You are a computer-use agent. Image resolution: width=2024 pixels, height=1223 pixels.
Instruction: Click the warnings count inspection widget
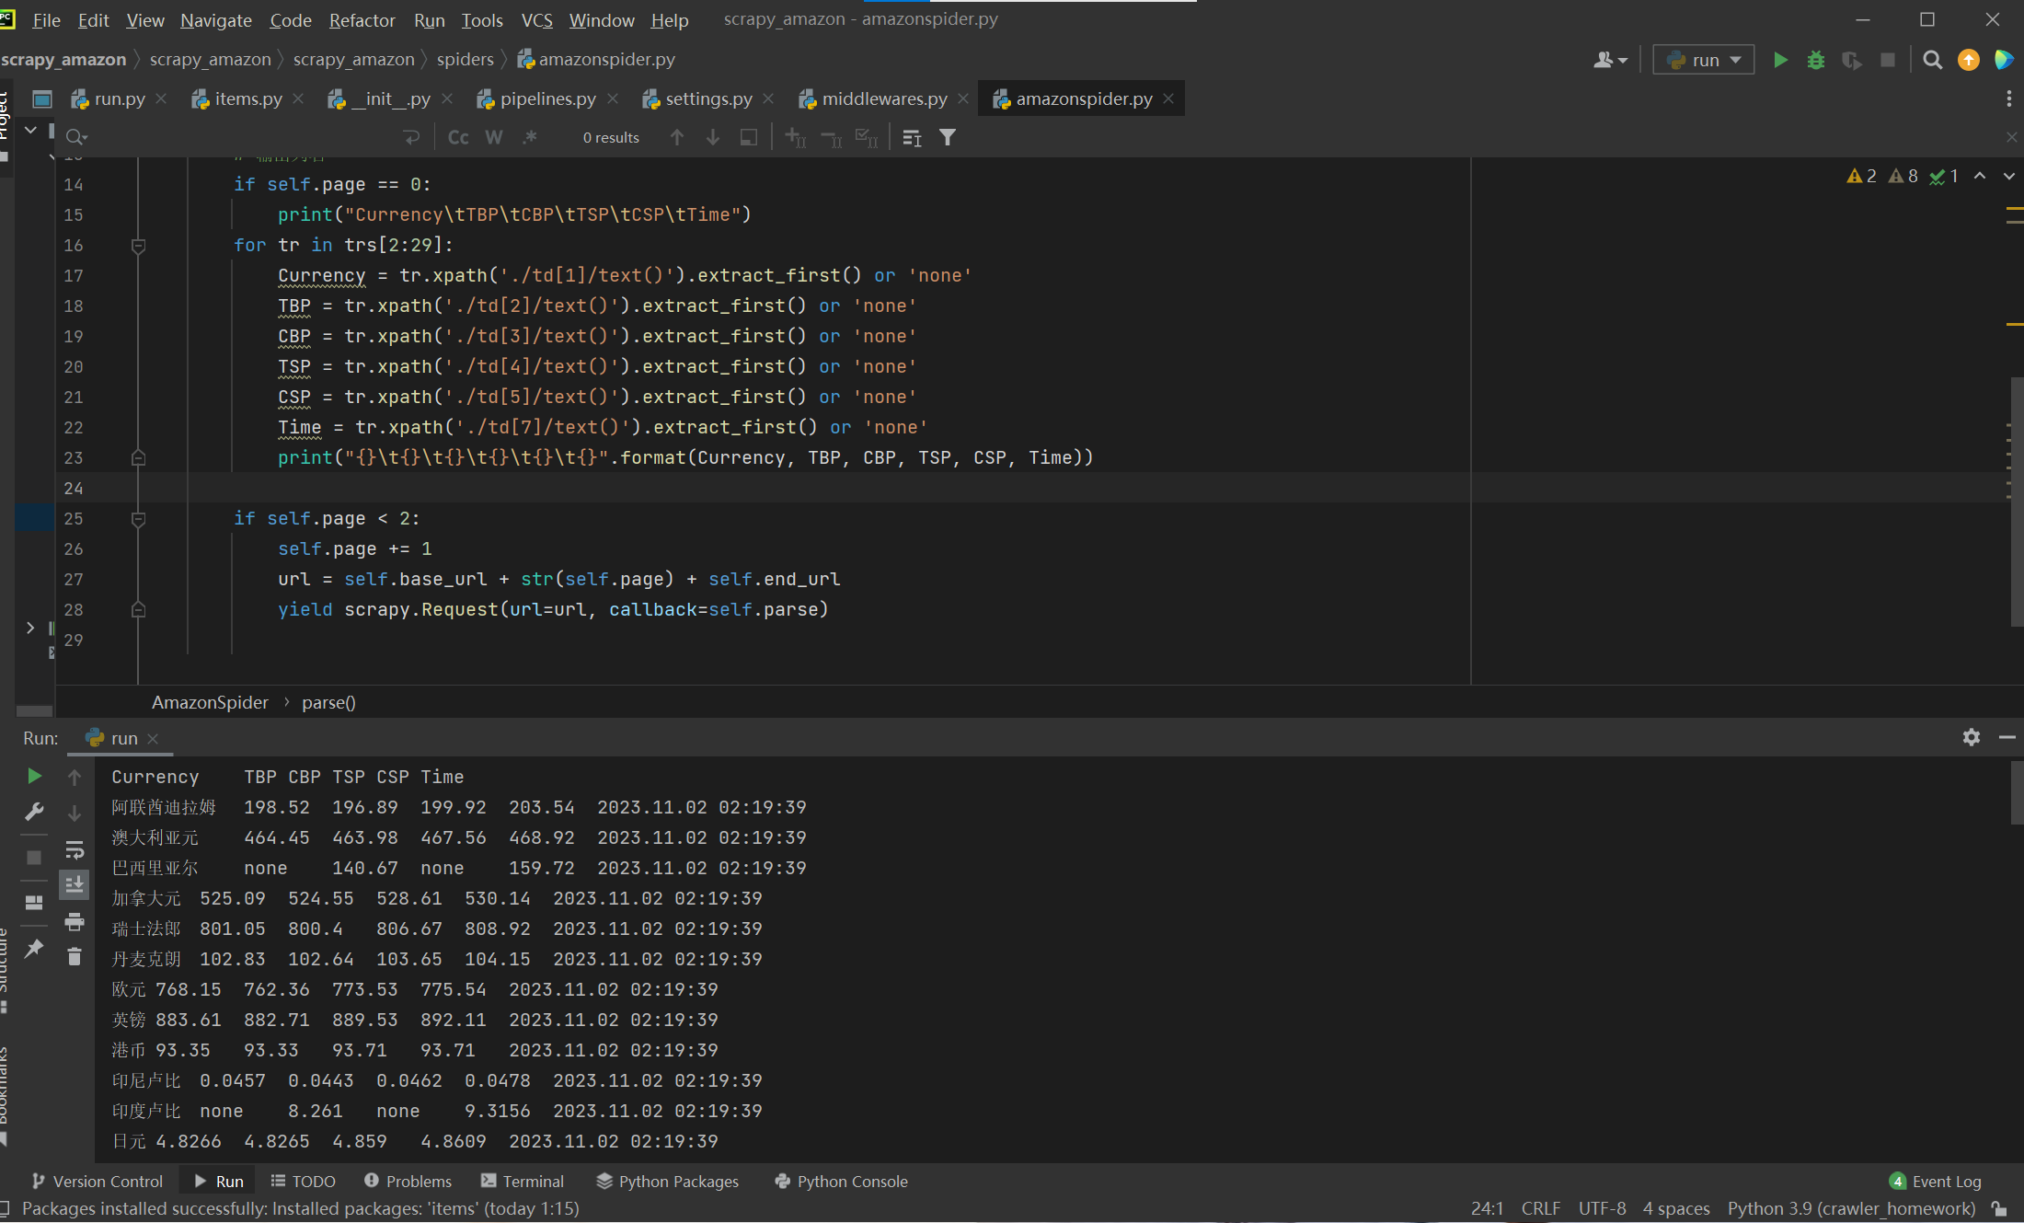point(1903,176)
